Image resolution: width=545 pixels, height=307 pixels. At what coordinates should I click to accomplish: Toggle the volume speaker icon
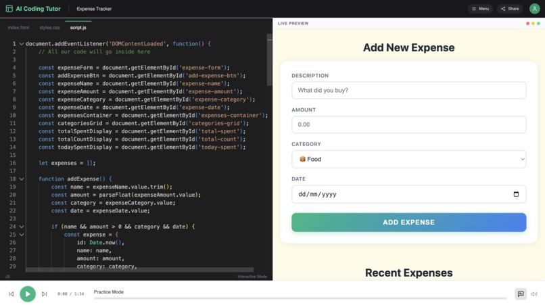534,293
